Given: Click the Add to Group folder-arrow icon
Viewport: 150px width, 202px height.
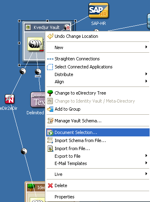Looking at the screenshot, I should point(50,109).
